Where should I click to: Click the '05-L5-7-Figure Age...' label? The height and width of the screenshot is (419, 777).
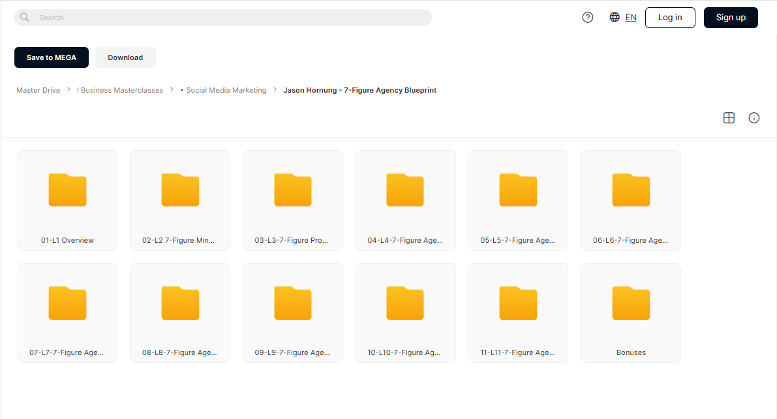(x=518, y=240)
